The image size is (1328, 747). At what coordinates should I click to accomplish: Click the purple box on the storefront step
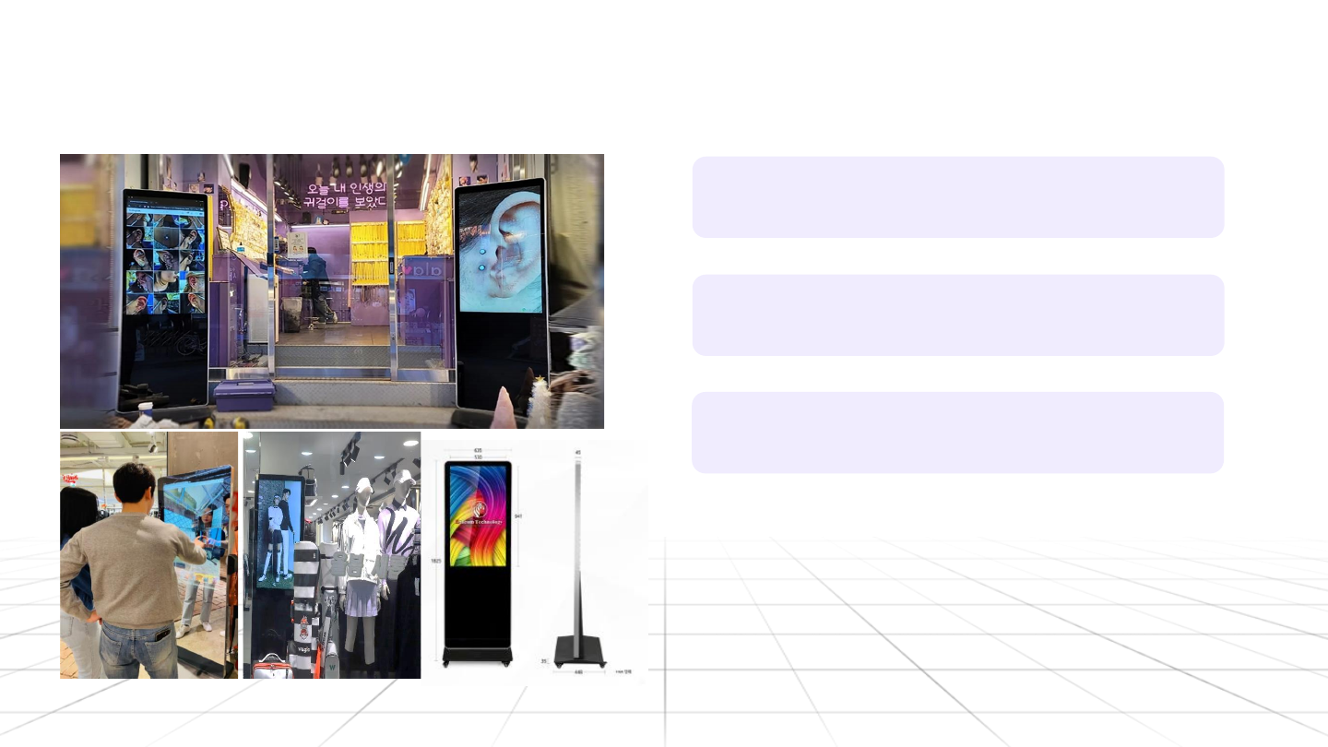pos(244,395)
